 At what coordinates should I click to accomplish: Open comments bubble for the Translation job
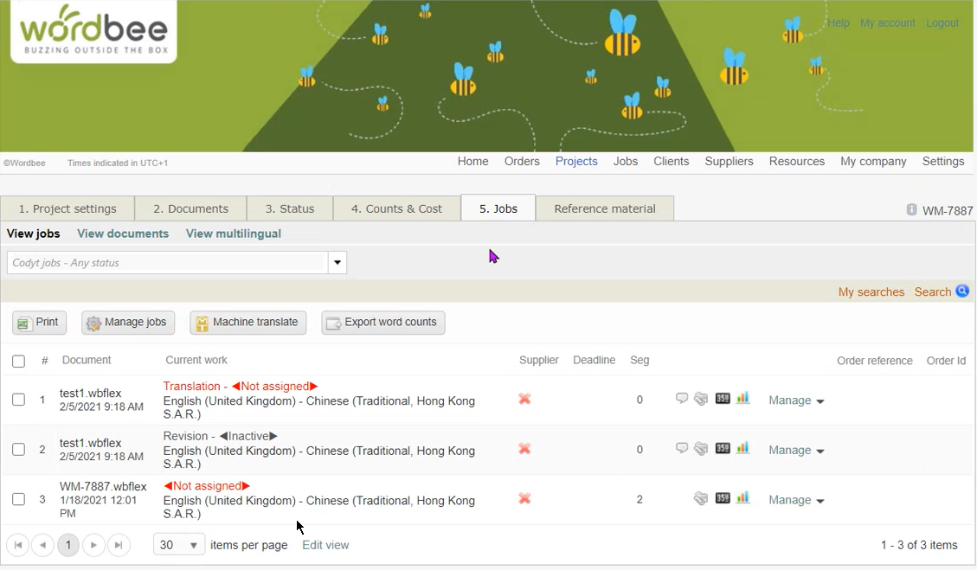(682, 399)
